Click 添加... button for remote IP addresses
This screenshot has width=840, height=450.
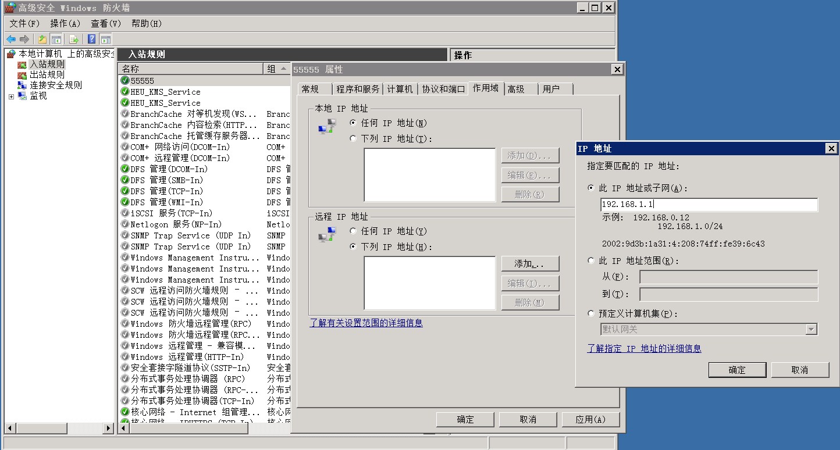pos(530,264)
